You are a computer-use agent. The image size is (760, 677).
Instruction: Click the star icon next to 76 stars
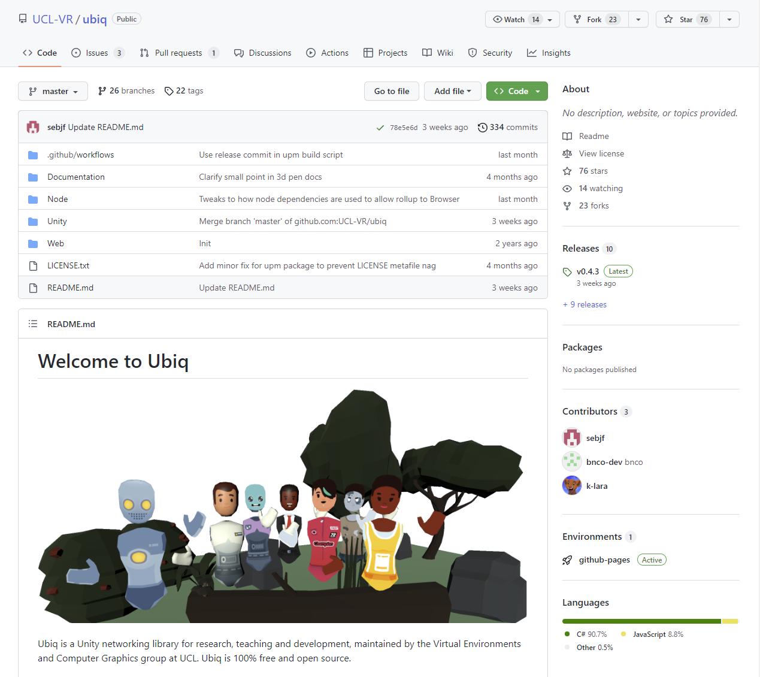click(567, 171)
